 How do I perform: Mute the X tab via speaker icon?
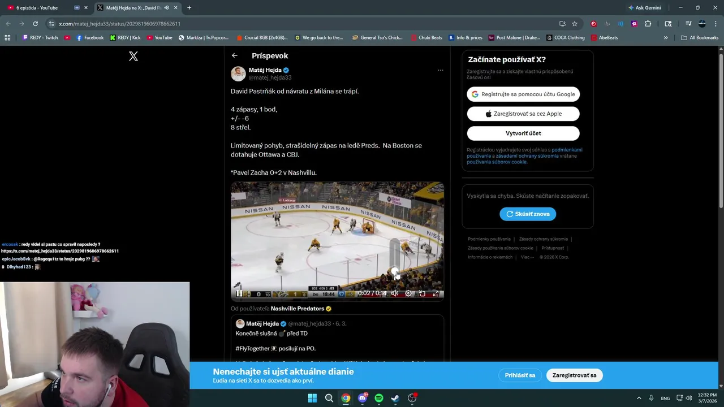click(166, 8)
